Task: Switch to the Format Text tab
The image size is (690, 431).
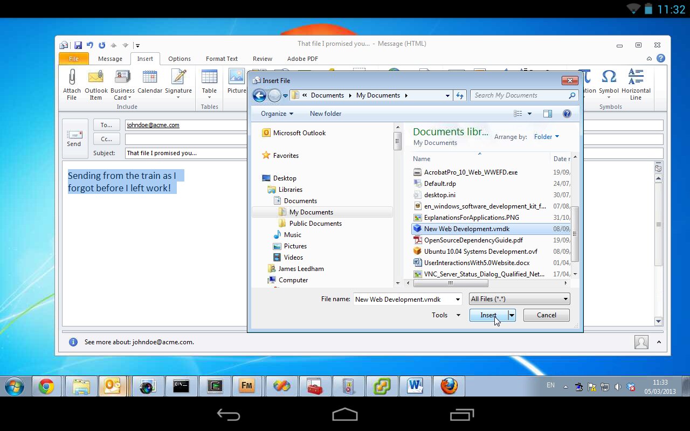Action: tap(222, 59)
